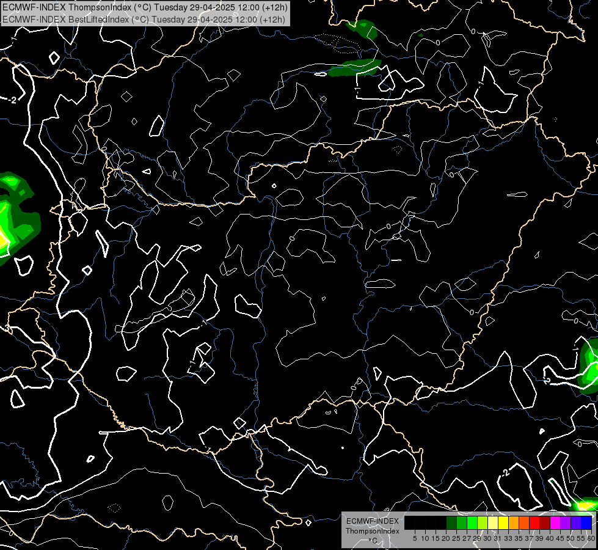598x550 pixels.
Task: Choose the orange-red 35–37 legend swatch
Action: (524, 522)
